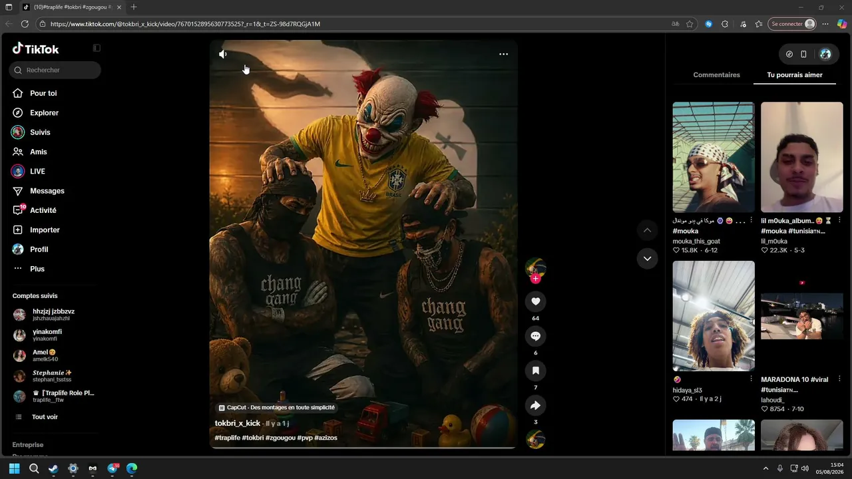Focus the Rechercher search field
The height and width of the screenshot is (479, 852).
(x=55, y=70)
